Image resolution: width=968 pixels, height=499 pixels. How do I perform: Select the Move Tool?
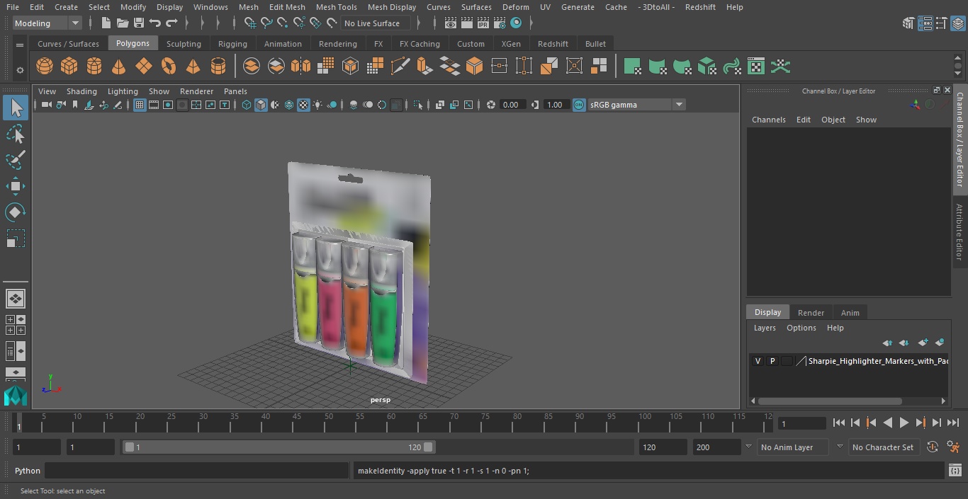click(16, 186)
